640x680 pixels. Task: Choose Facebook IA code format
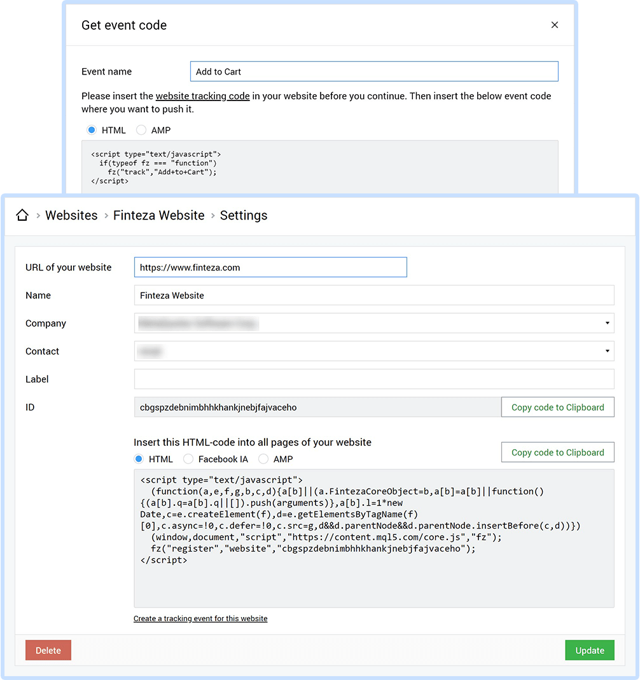188,459
